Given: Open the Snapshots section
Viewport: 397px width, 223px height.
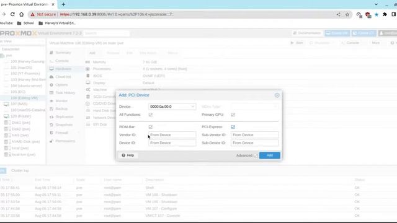Looking at the screenshot, I should point(64,125).
